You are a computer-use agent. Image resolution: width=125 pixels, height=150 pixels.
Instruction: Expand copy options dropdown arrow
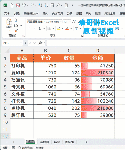[21, 26]
